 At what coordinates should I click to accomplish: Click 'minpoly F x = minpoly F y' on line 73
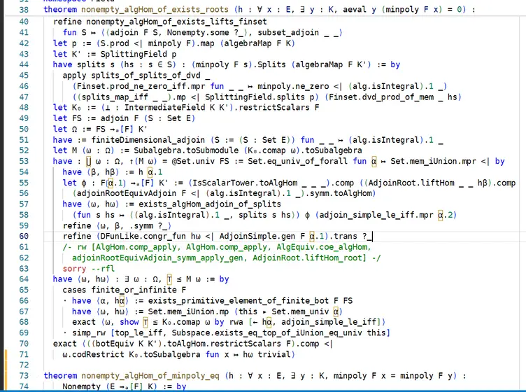tap(393, 376)
